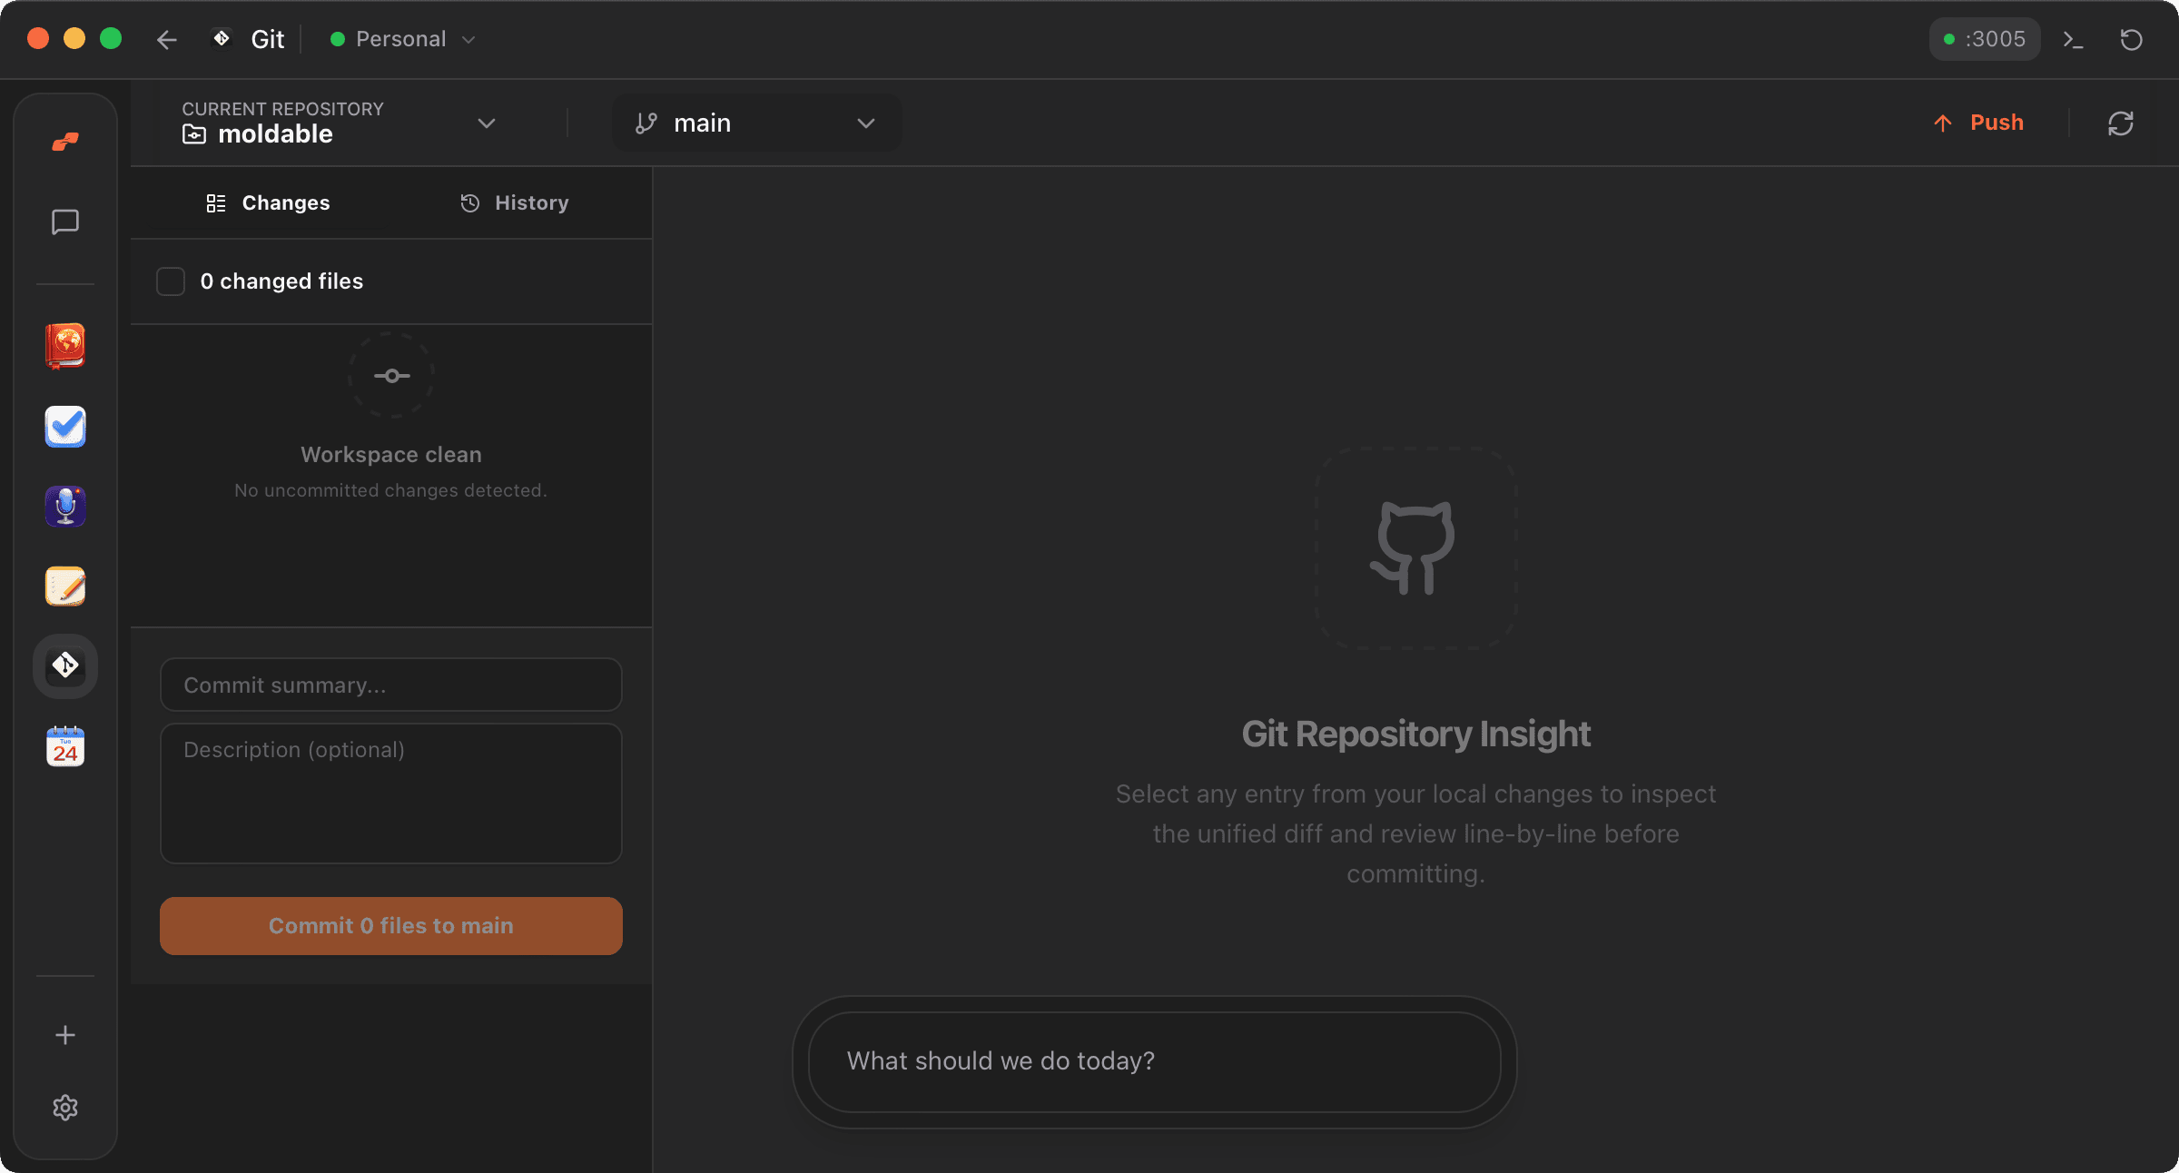The height and width of the screenshot is (1173, 2179).
Task: Click the refresh sync icon next to Push
Action: pyautogui.click(x=2121, y=123)
